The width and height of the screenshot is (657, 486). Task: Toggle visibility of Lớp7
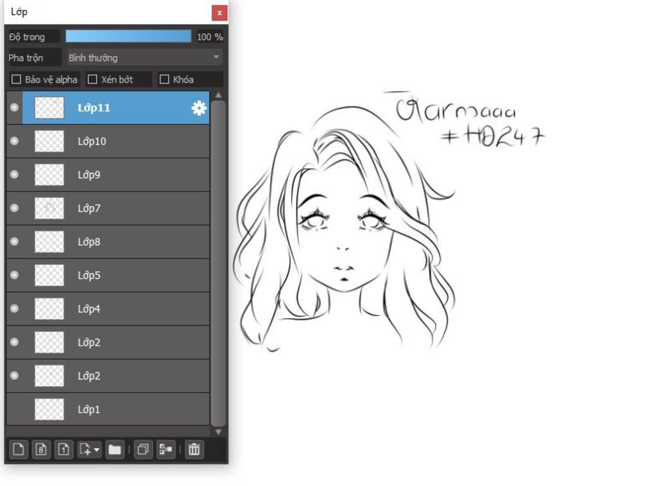click(x=14, y=208)
